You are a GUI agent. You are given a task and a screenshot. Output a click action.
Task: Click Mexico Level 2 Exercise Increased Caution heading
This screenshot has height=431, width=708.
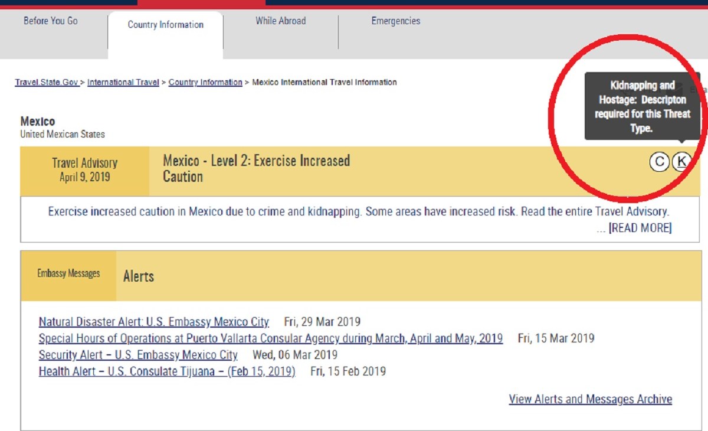click(257, 169)
